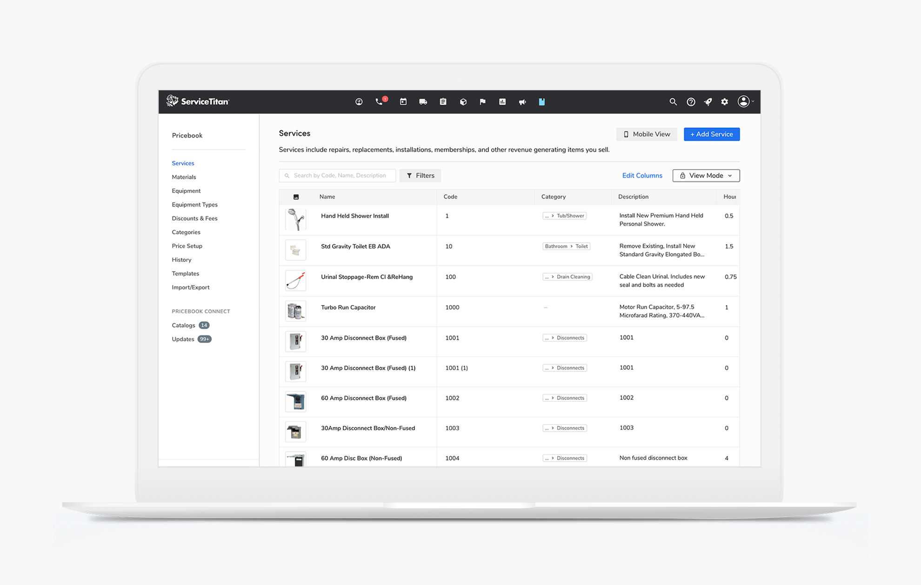Click the Edit Columns link

[642, 175]
